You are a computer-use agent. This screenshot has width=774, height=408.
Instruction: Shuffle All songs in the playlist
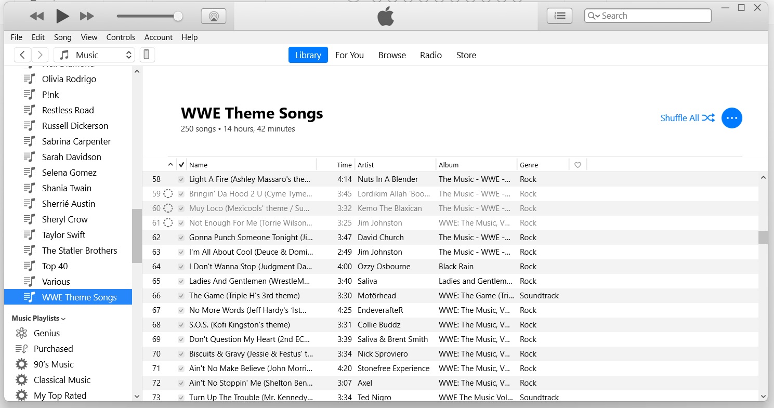click(x=687, y=118)
